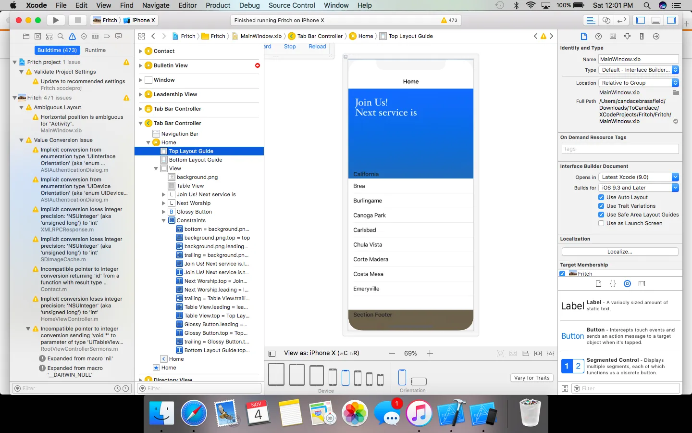Viewport: 692px width, 433px height.
Task: Zoom out the canvas with minus
Action: [392, 353]
